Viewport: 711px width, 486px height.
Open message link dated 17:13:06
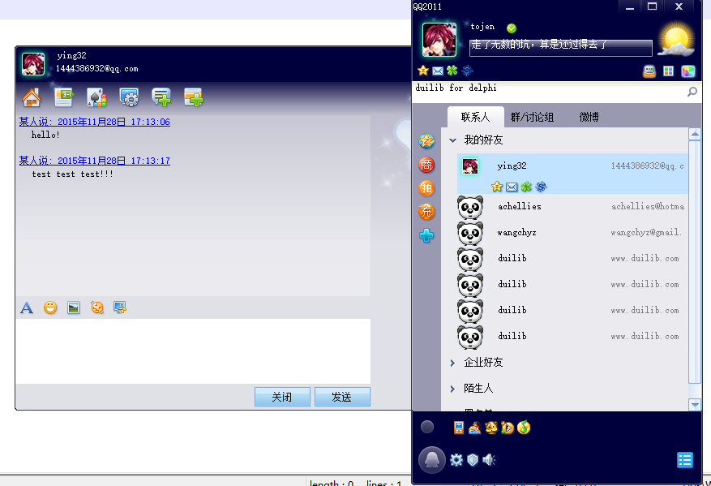click(x=94, y=122)
